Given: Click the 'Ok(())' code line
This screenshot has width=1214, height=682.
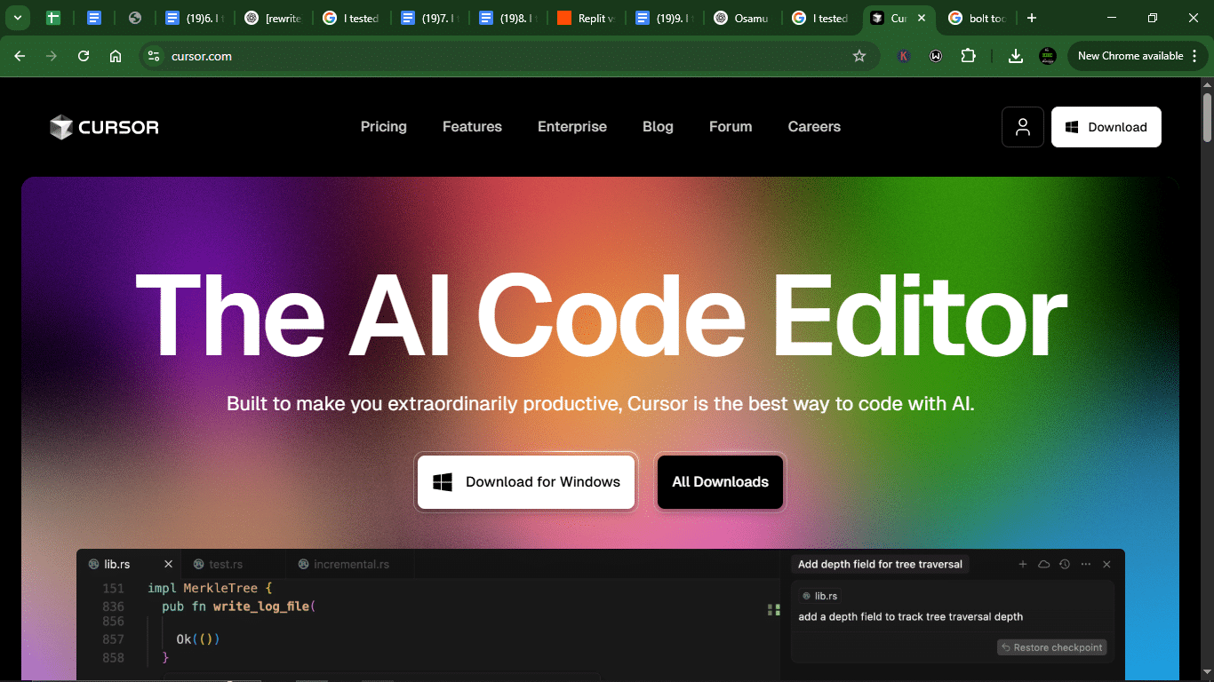Looking at the screenshot, I should tap(197, 639).
